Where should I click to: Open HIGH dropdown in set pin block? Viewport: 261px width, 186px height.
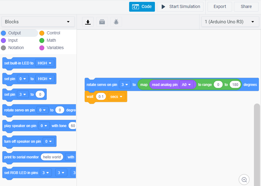coord(45,79)
